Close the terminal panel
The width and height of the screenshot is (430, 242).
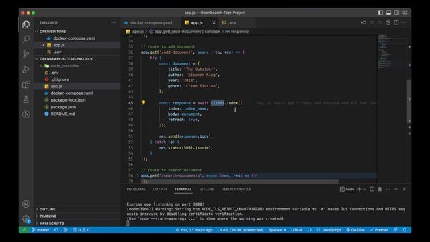point(404,189)
